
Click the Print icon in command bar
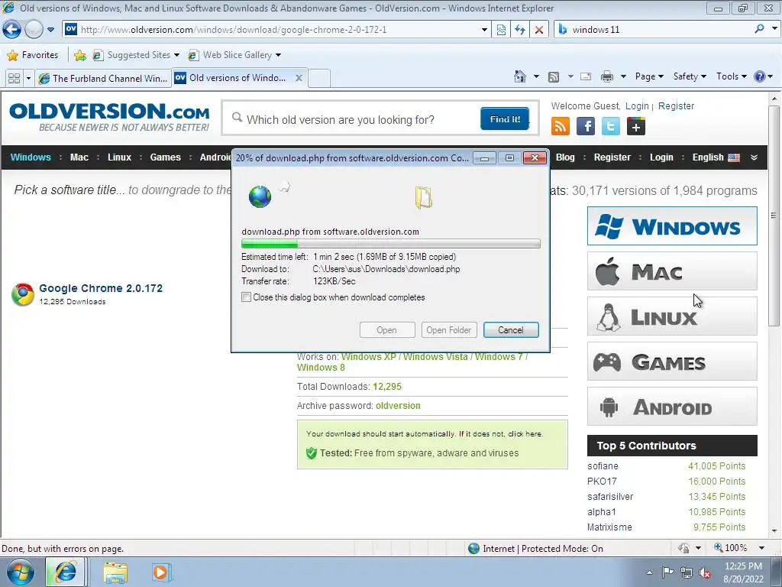pos(607,76)
